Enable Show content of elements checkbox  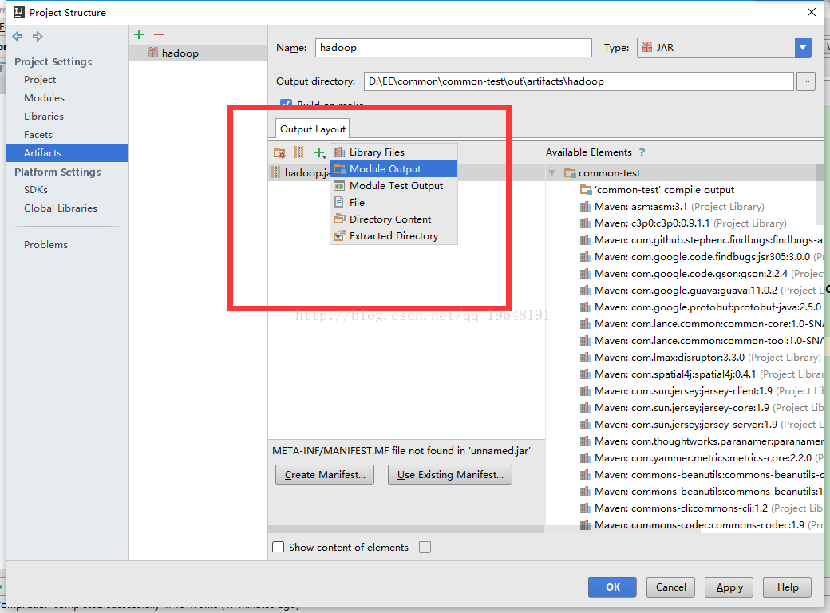click(279, 547)
